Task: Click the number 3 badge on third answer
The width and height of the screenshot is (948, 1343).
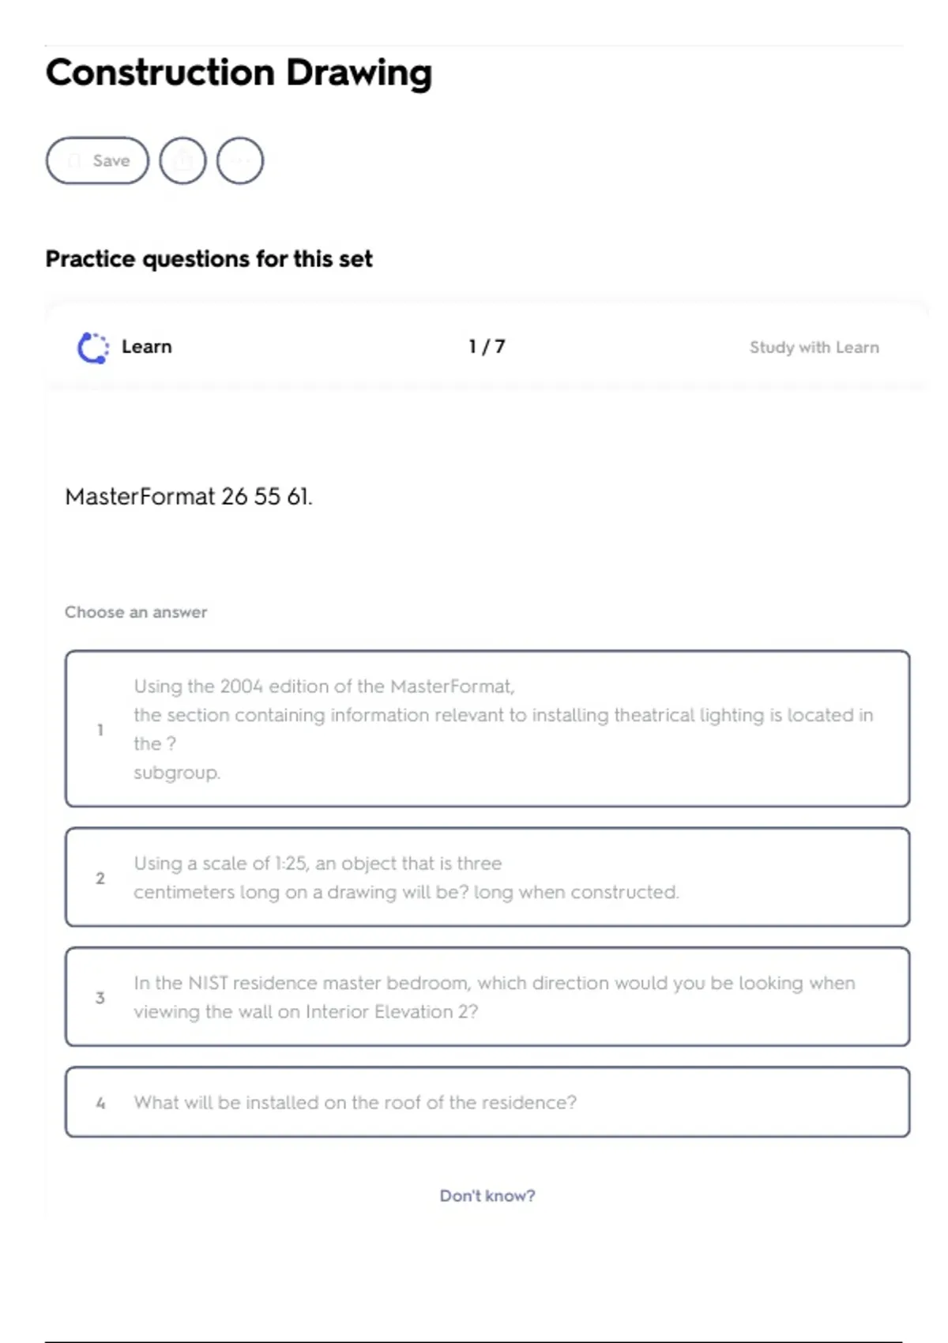Action: (x=100, y=998)
